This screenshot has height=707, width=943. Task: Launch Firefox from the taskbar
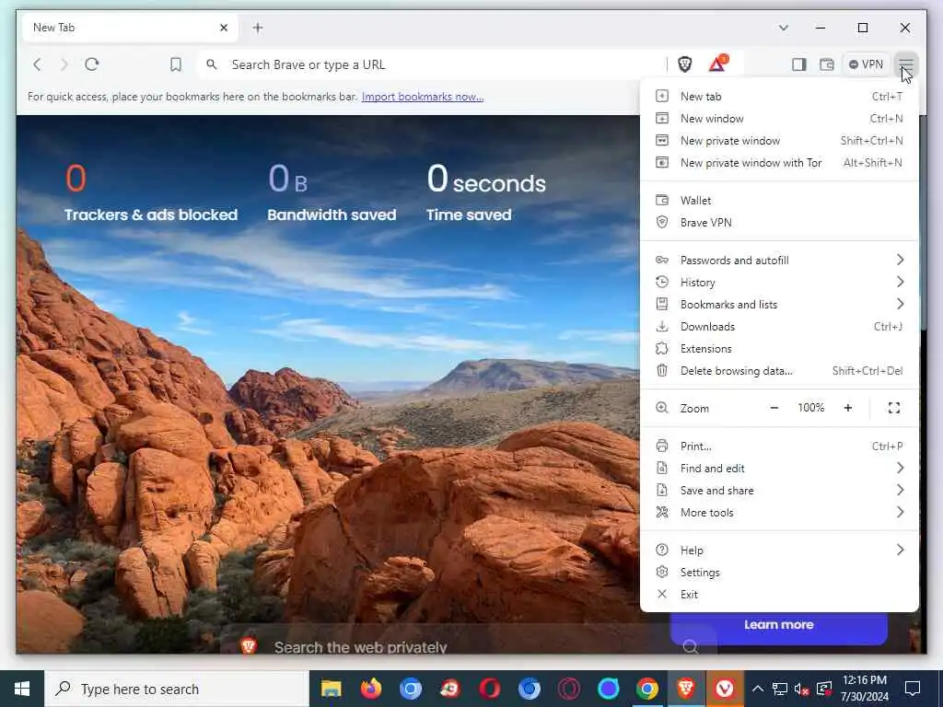click(x=371, y=689)
